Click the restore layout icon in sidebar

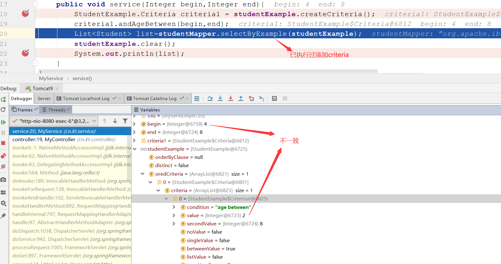(3, 192)
